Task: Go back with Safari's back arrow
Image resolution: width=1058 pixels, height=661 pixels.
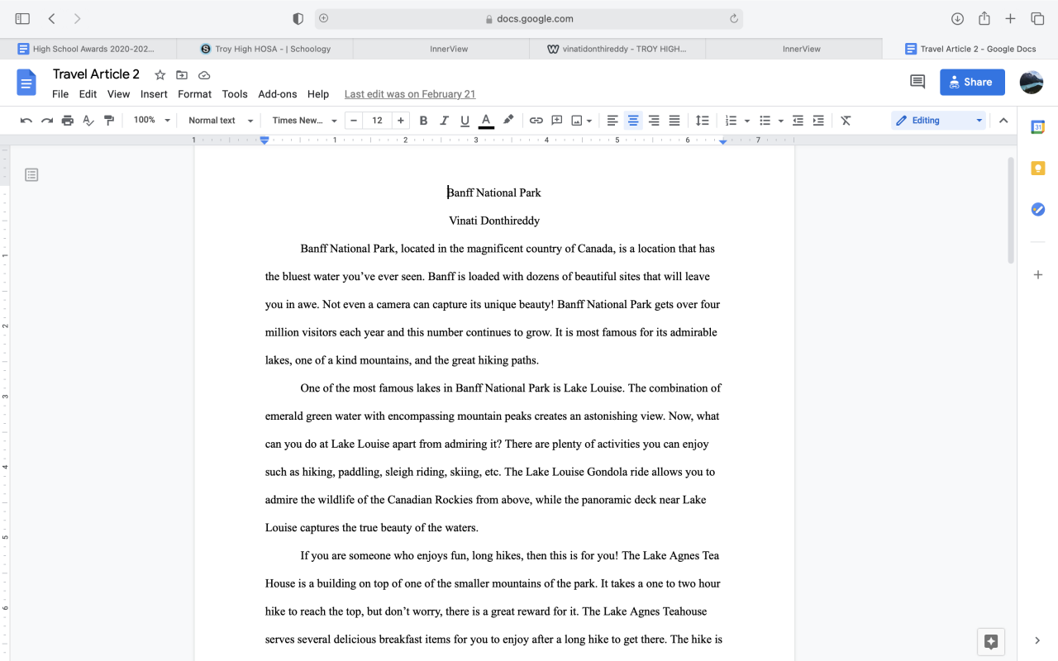Action: (x=51, y=18)
